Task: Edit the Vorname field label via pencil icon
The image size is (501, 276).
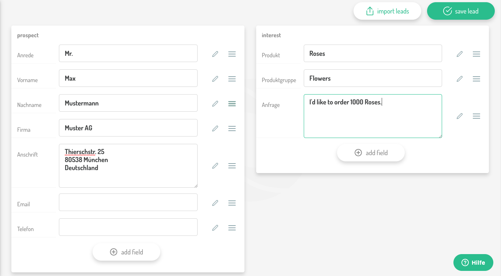Action: 215,79
